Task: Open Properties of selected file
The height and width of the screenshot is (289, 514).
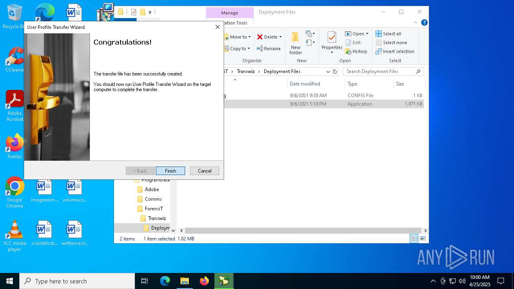Action: coord(332,40)
